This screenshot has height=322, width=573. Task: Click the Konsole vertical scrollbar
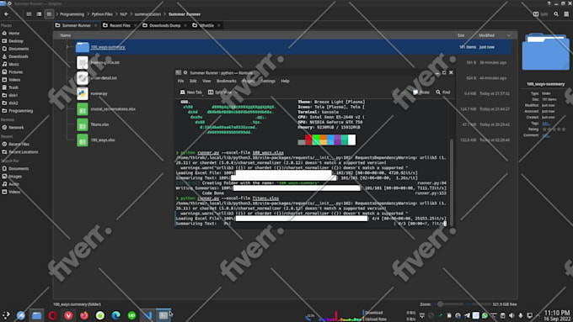point(452,182)
